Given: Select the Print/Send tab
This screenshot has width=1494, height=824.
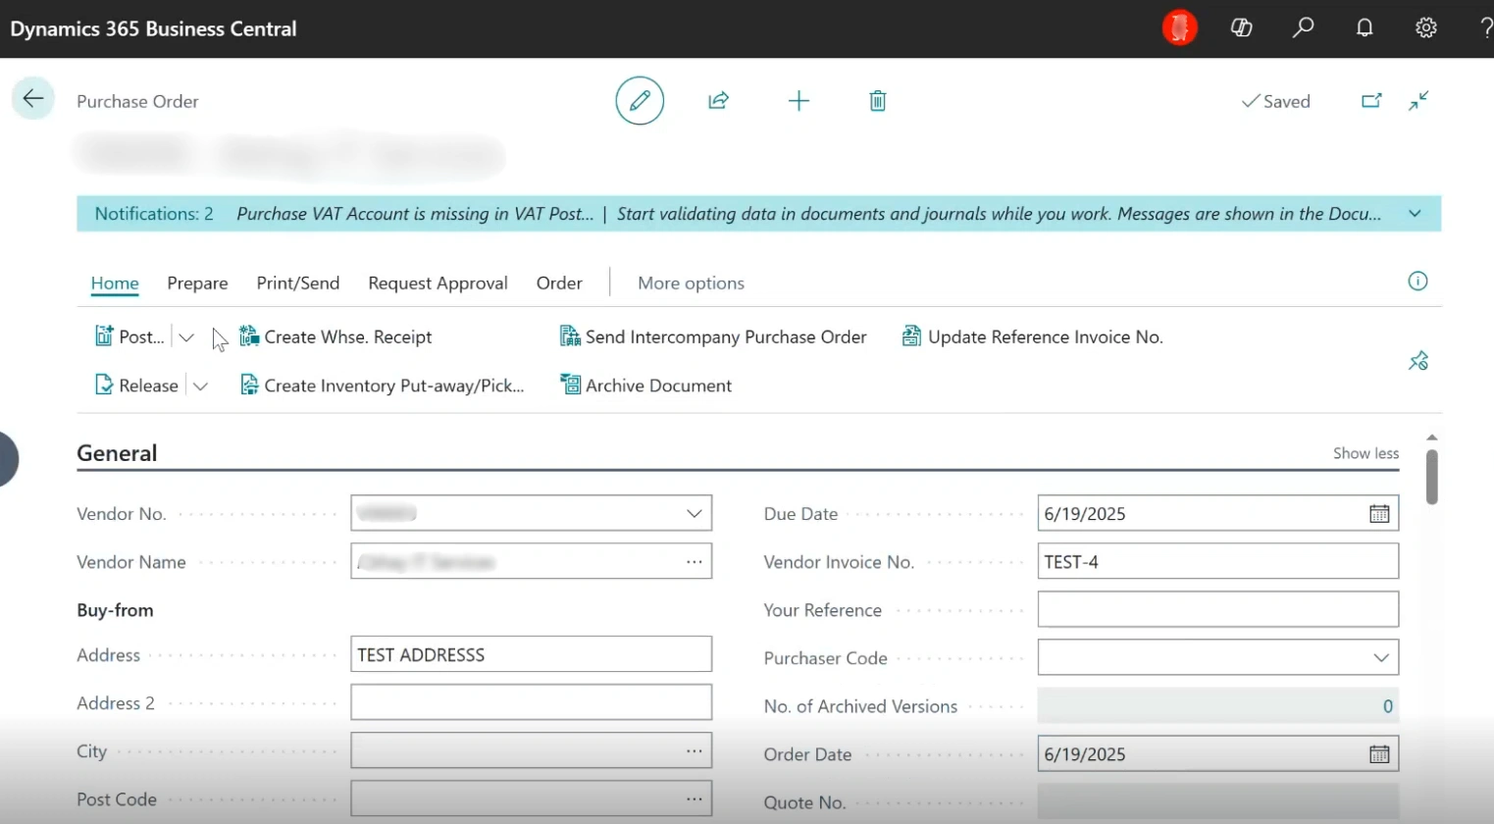Looking at the screenshot, I should point(298,283).
